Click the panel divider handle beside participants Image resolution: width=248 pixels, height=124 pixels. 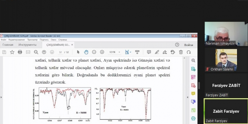(199, 85)
